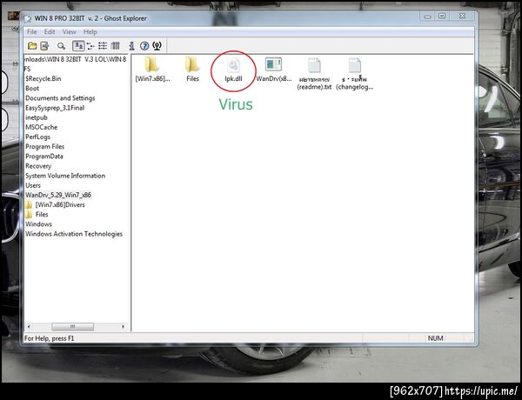Select WanDrv_5.29_Win7_x86 in tree

[x=58, y=195]
